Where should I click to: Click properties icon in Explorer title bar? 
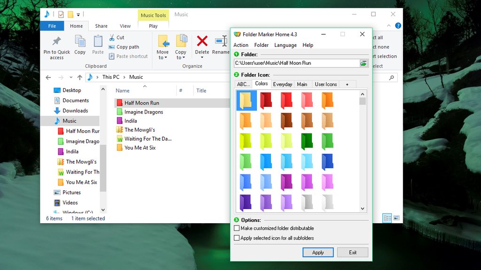point(61,15)
